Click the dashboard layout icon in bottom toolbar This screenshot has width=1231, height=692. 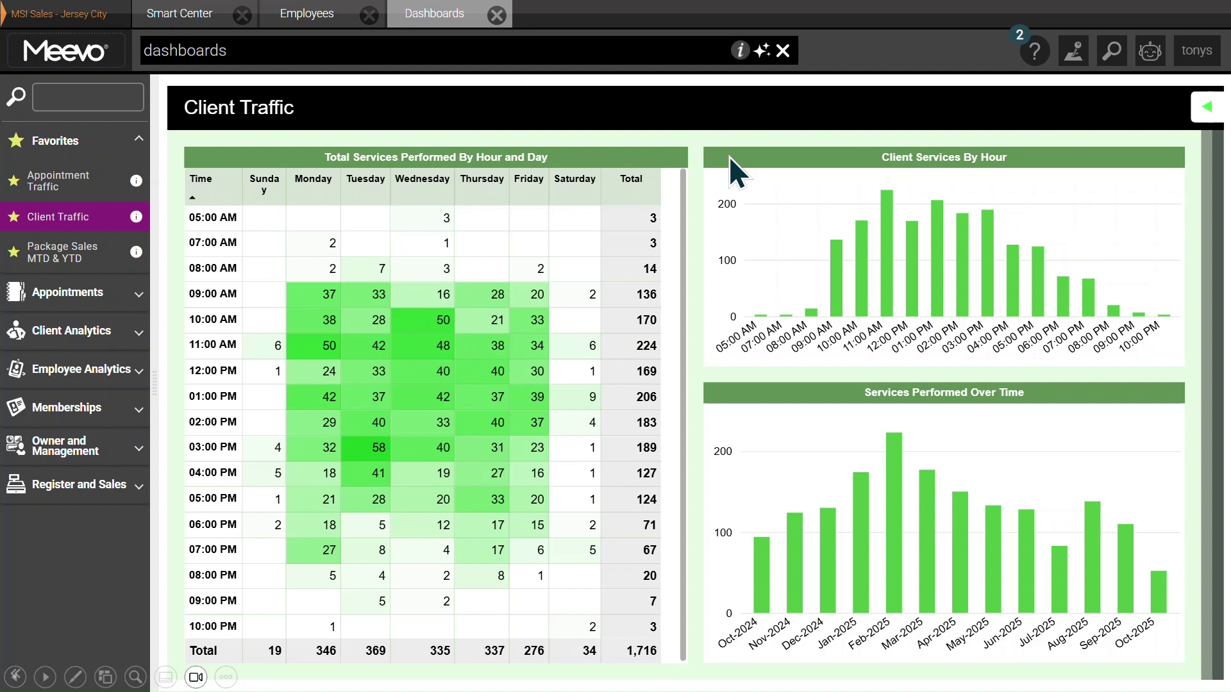pyautogui.click(x=105, y=677)
